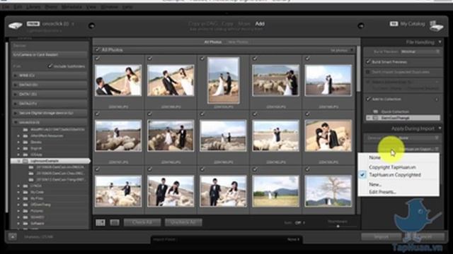Uncheck first photo in top row
This screenshot has height=254, width=453.
(98, 58)
